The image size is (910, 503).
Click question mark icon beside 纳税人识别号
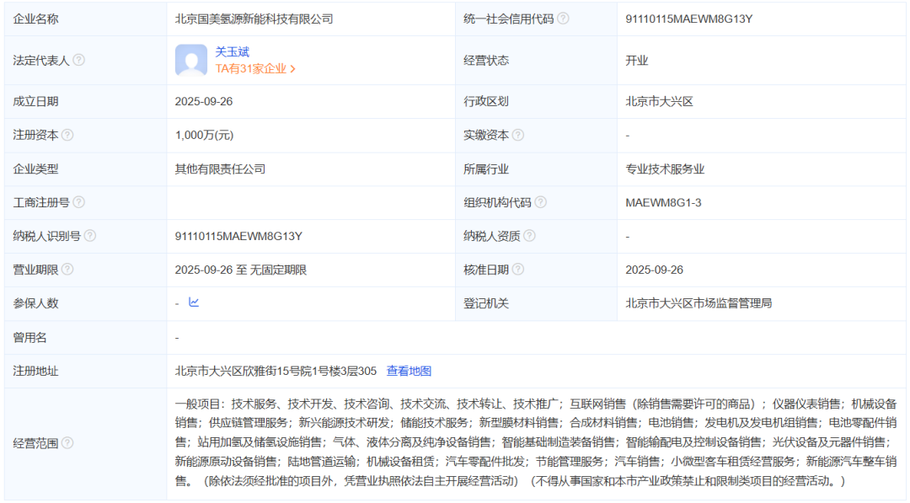pos(90,236)
